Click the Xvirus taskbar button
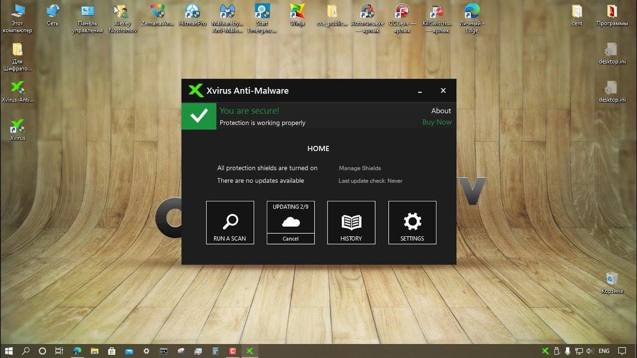This screenshot has width=637, height=358. [x=250, y=351]
